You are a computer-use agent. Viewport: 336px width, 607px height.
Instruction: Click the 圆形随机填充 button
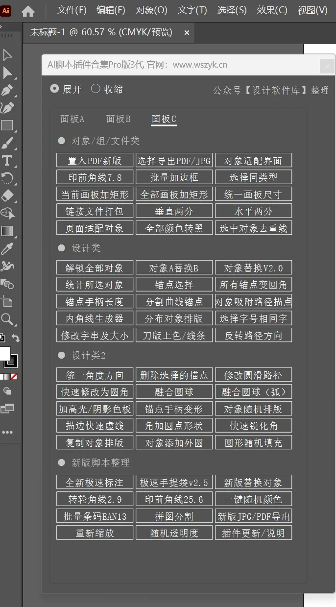(x=253, y=442)
